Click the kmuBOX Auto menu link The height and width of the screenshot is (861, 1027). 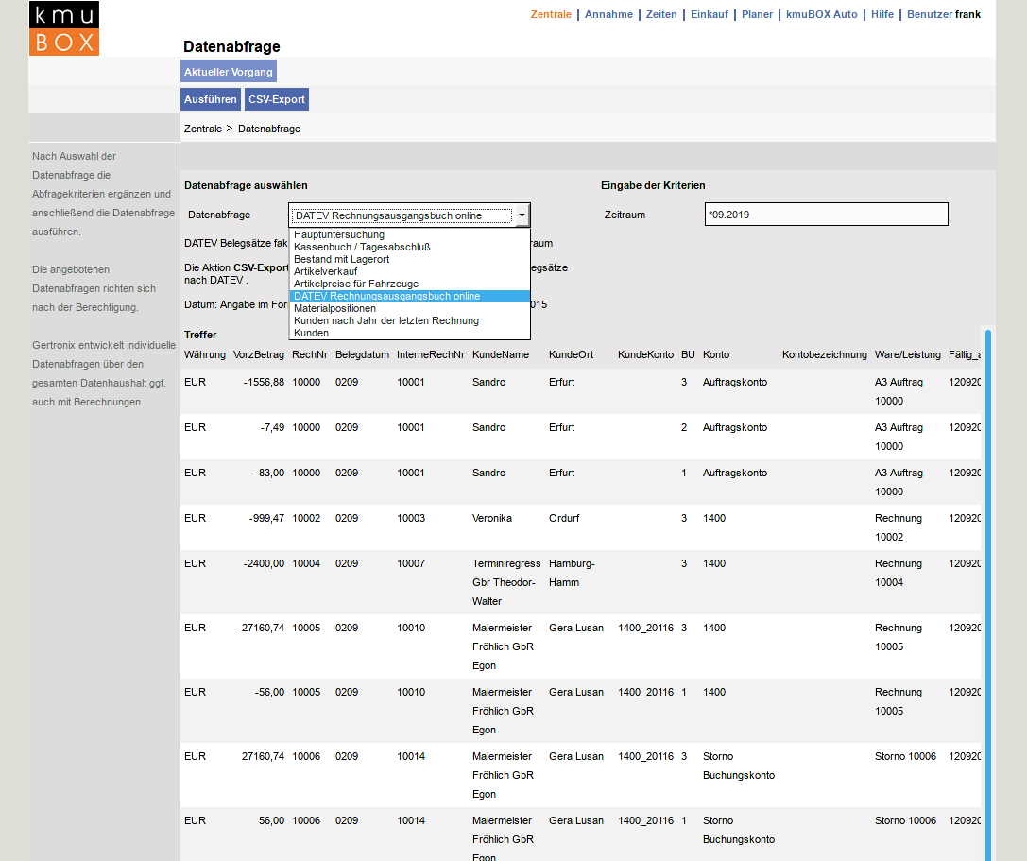[x=822, y=14]
